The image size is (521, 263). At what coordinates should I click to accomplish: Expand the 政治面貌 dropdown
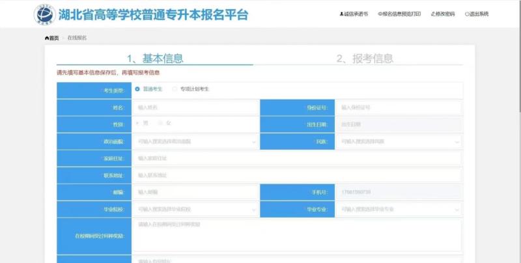(x=195, y=141)
